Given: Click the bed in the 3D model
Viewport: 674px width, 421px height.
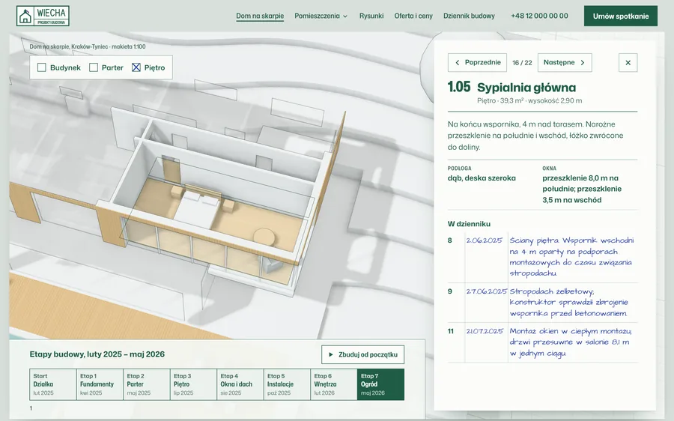Looking at the screenshot, I should point(197,208).
